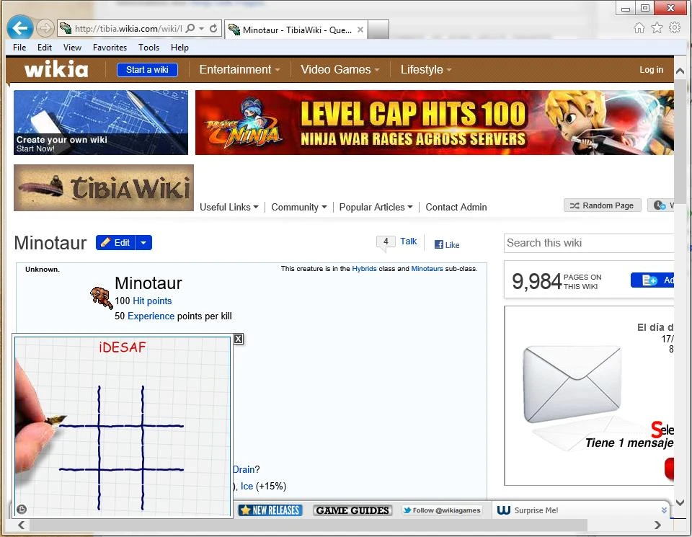
Task: Expand the Popular Articles menu
Action: pyautogui.click(x=376, y=207)
